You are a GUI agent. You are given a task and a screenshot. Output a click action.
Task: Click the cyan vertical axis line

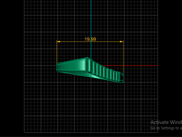91,29
